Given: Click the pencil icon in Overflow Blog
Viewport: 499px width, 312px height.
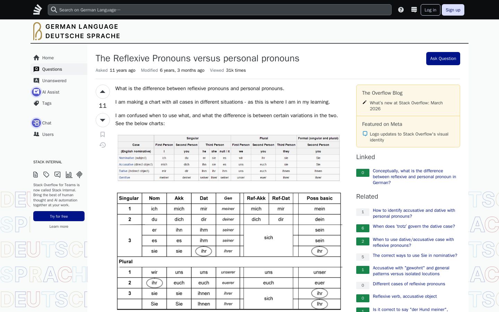Looking at the screenshot, I should click(365, 102).
